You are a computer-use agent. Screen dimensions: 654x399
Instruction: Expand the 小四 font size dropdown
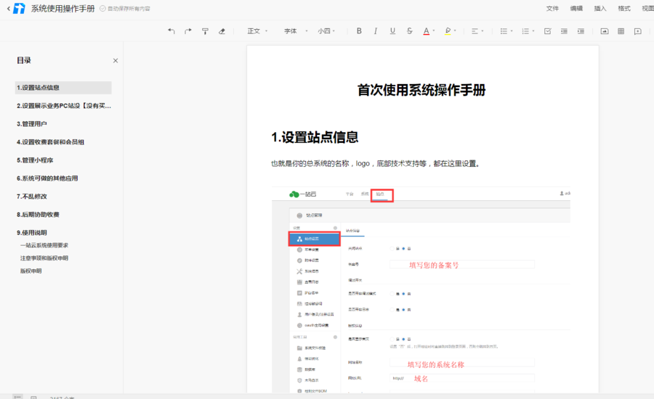click(x=327, y=31)
